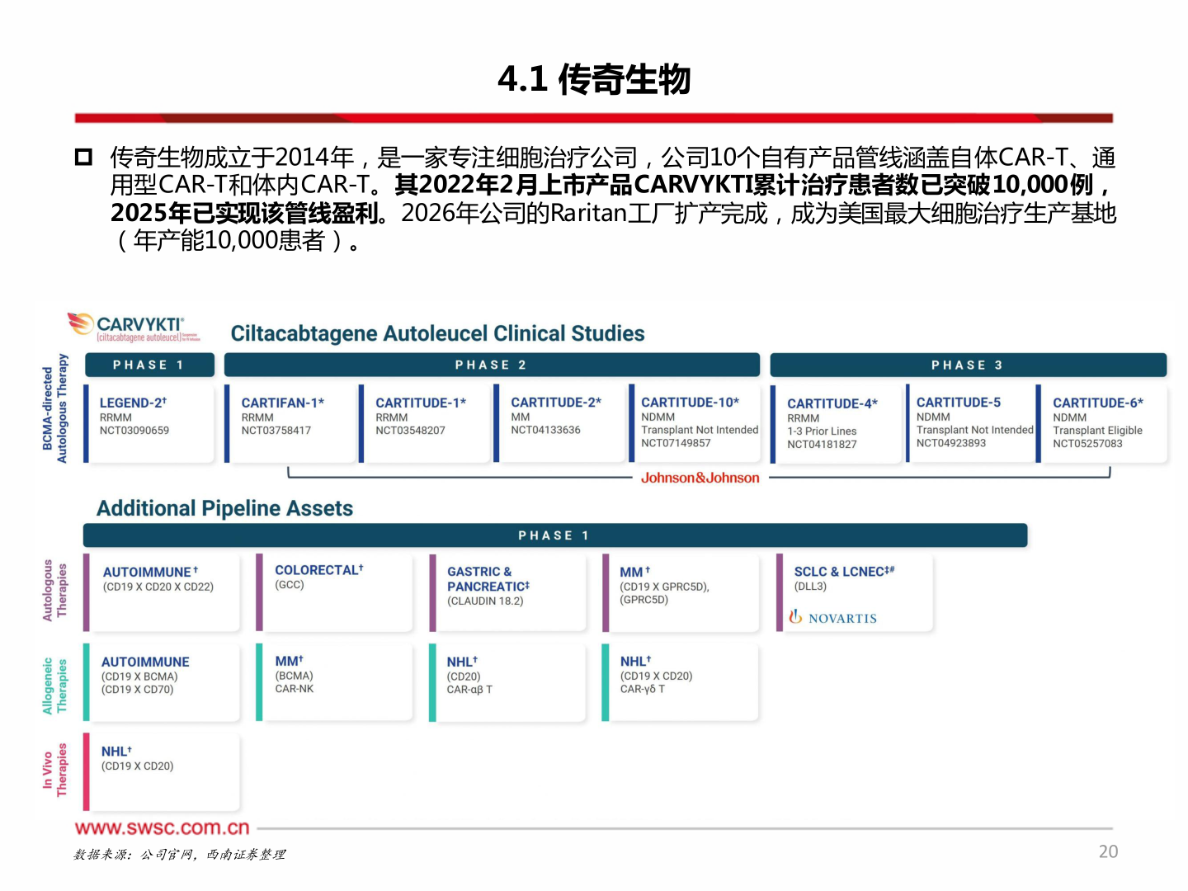This screenshot has height=891, width=1188.
Task: Click the MM (BCMA) CAR-NK card title
Action: (290, 661)
